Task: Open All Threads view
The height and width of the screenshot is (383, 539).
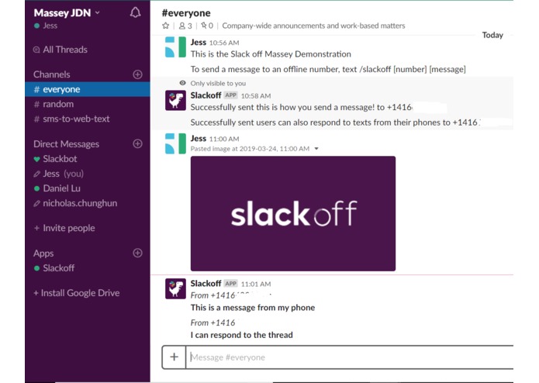Action: click(x=60, y=50)
